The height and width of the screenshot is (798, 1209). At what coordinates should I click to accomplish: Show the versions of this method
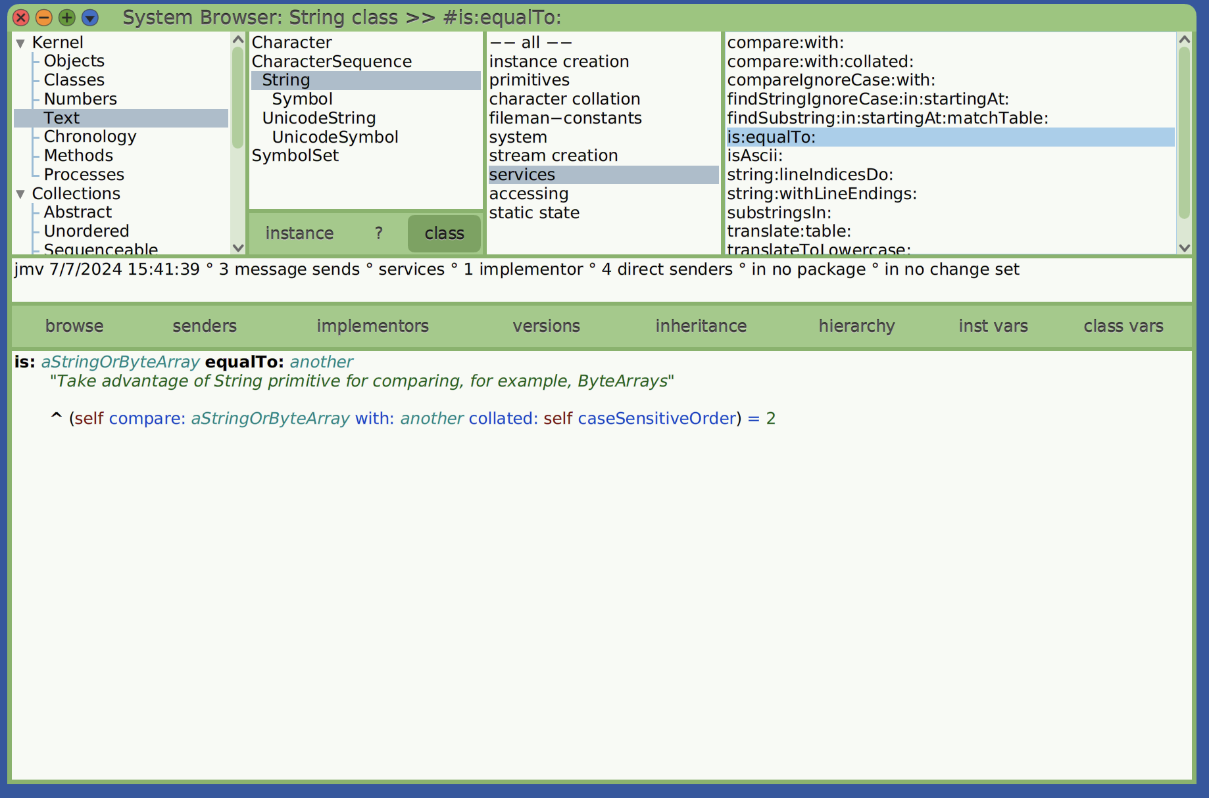(x=546, y=325)
